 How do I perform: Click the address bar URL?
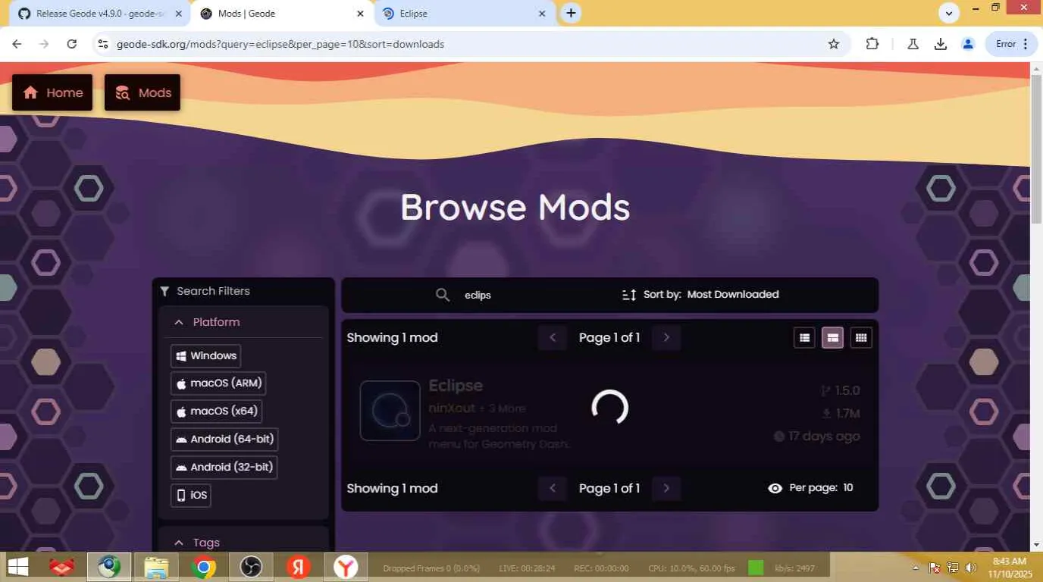pyautogui.click(x=280, y=44)
